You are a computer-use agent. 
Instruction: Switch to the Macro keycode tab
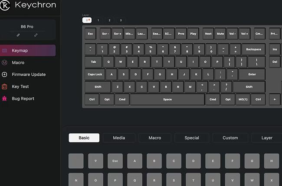155,138
